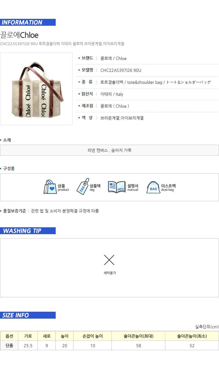
Task: Click the Chloe bag product thumbnail
Action: [36, 89]
